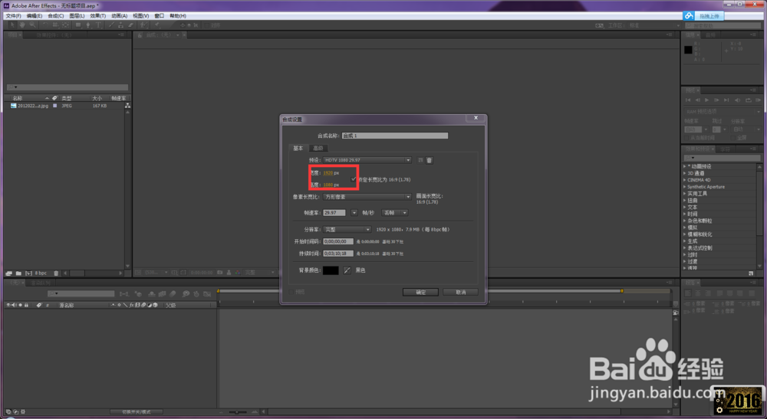Open 动画(A) menu
Viewport: 767px width, 419px height.
pos(120,16)
